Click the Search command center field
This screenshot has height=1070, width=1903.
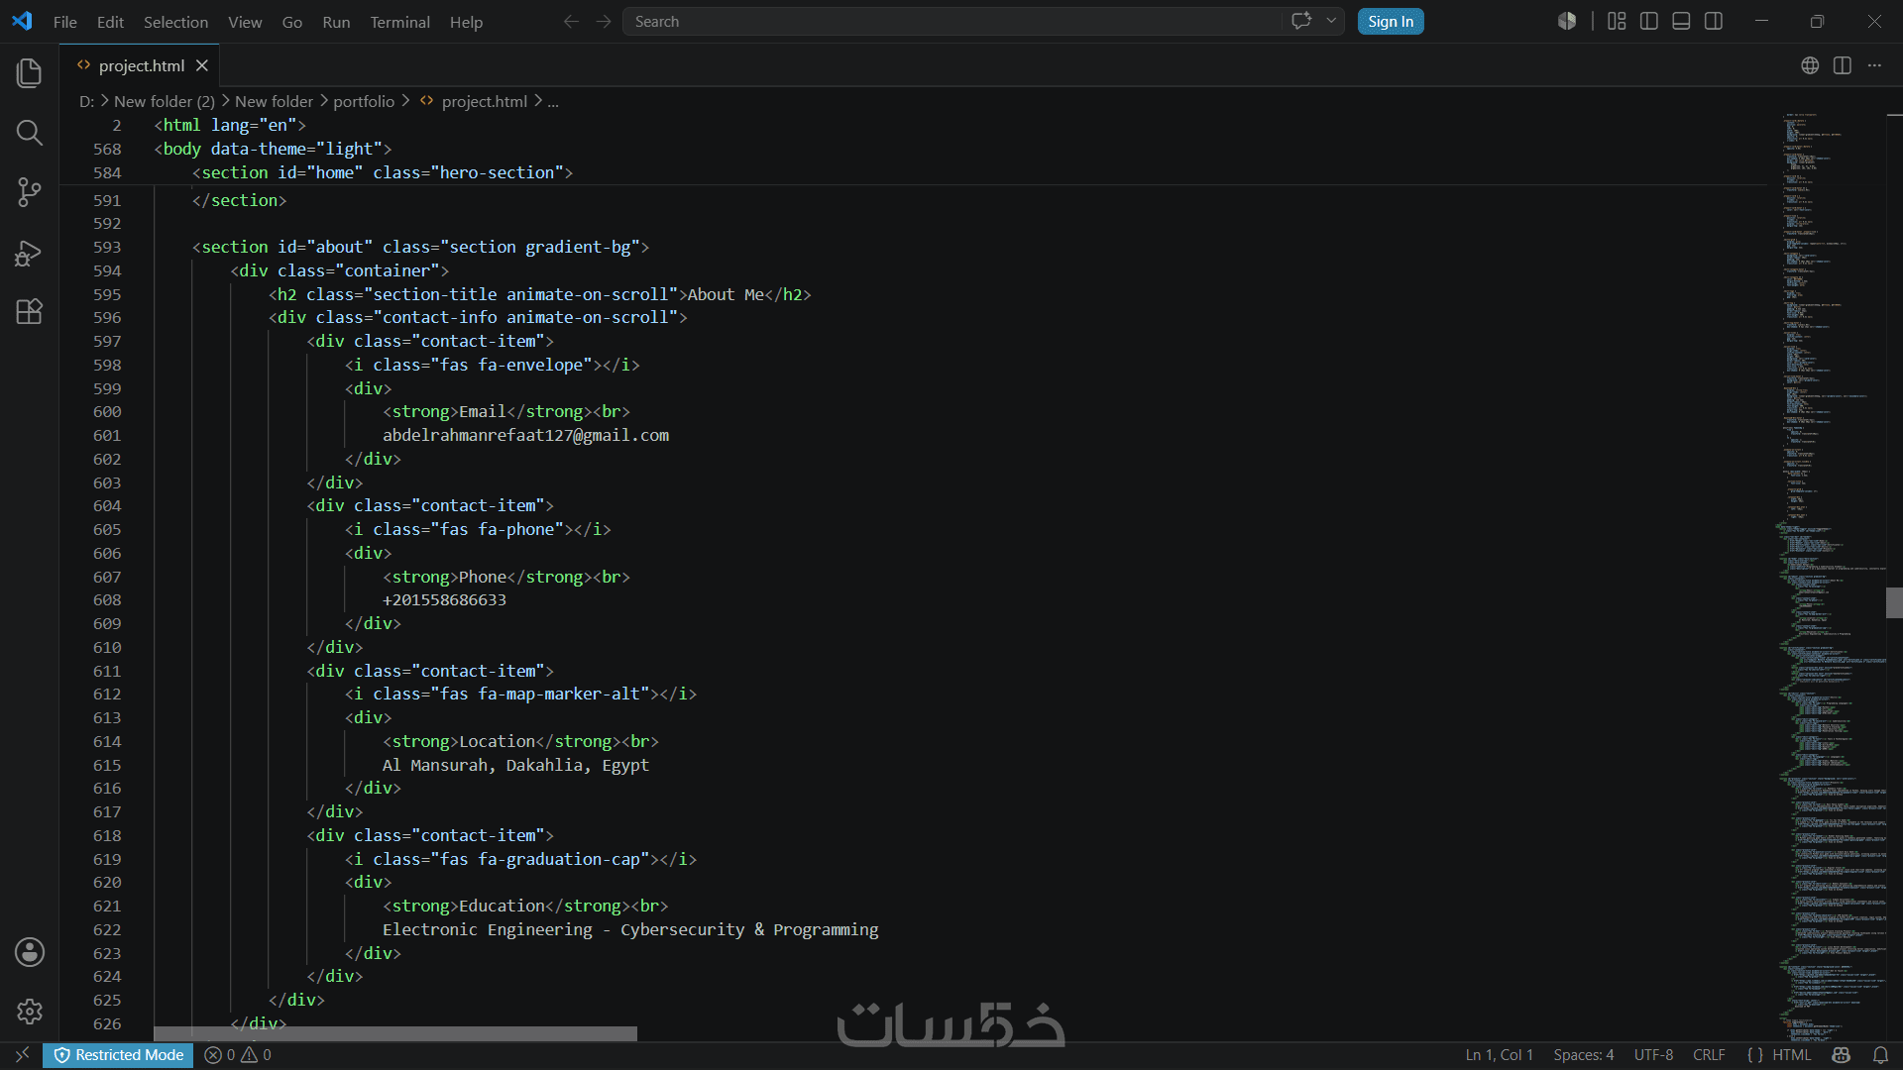tap(951, 22)
